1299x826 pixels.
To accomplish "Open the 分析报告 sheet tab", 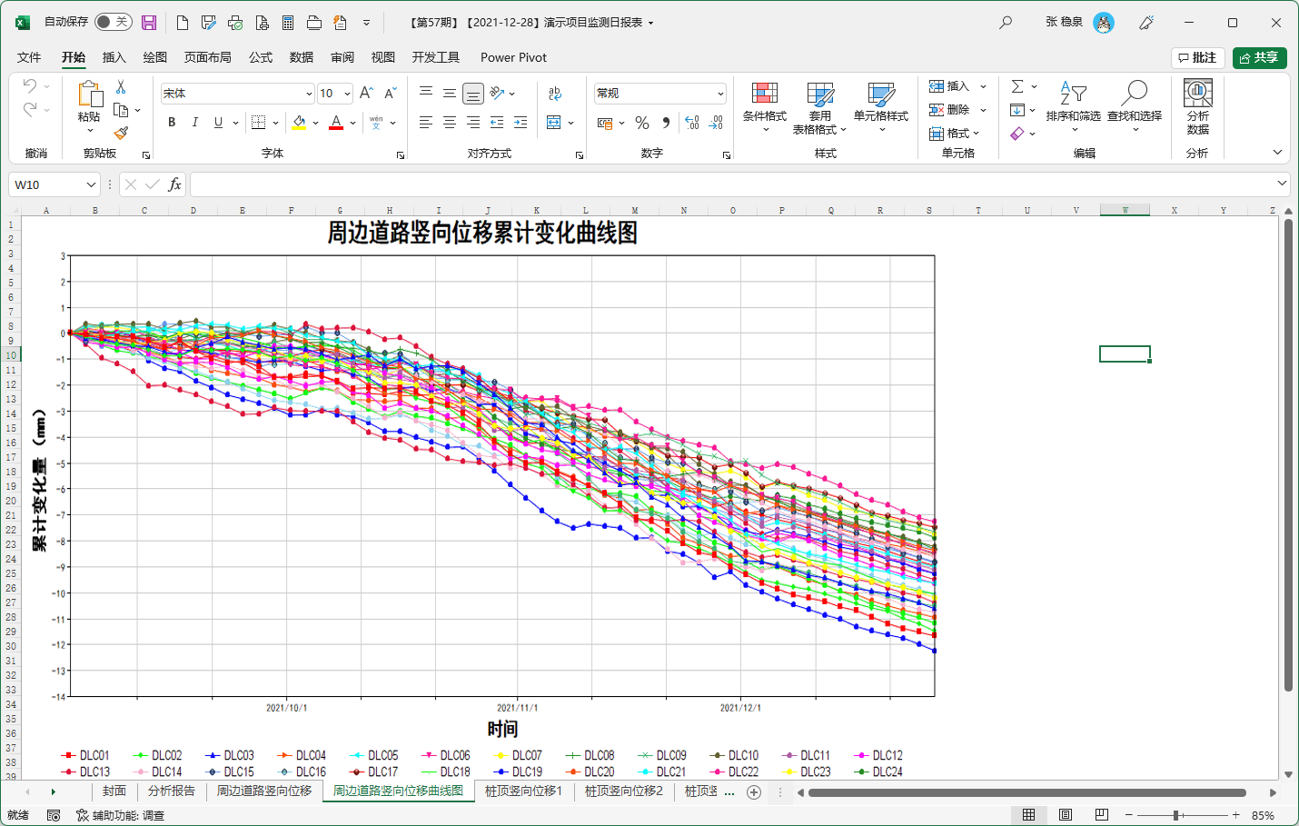I will (x=172, y=791).
